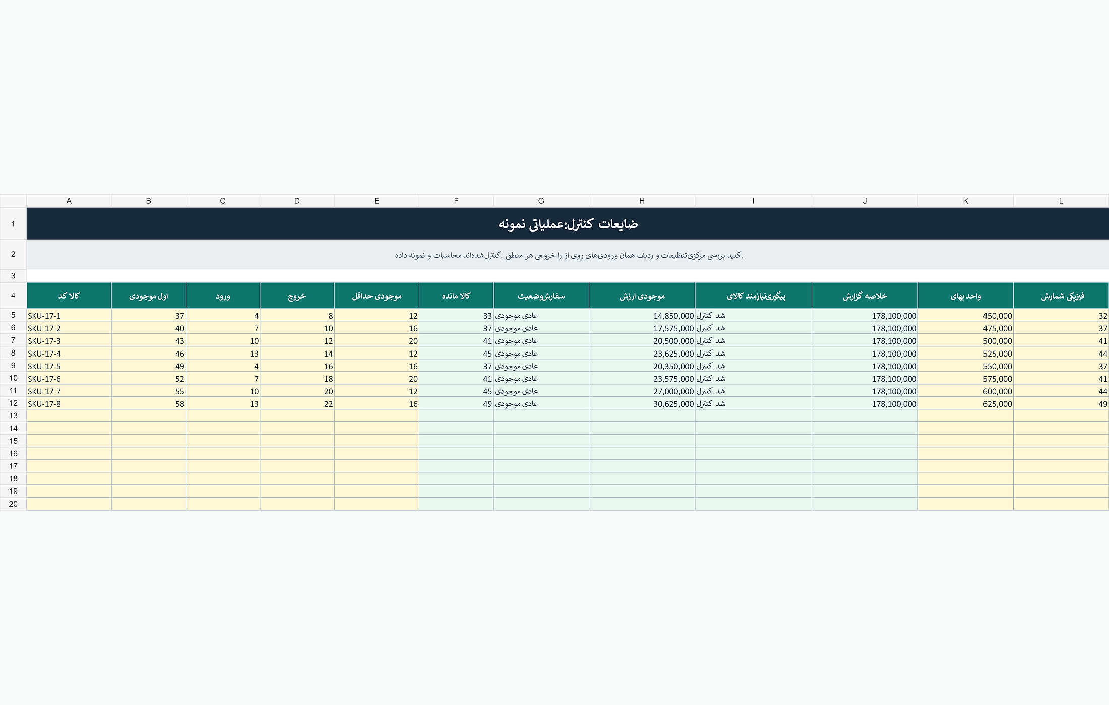The height and width of the screenshot is (705, 1109).
Task: Click the description text in row 2
Action: point(569,255)
